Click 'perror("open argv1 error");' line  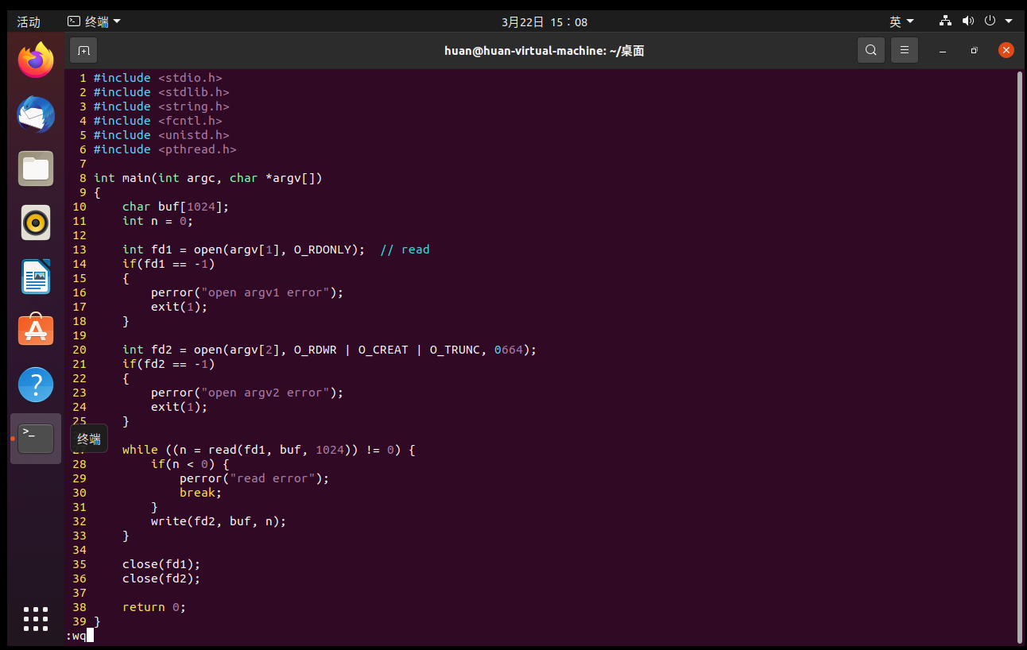click(x=247, y=292)
